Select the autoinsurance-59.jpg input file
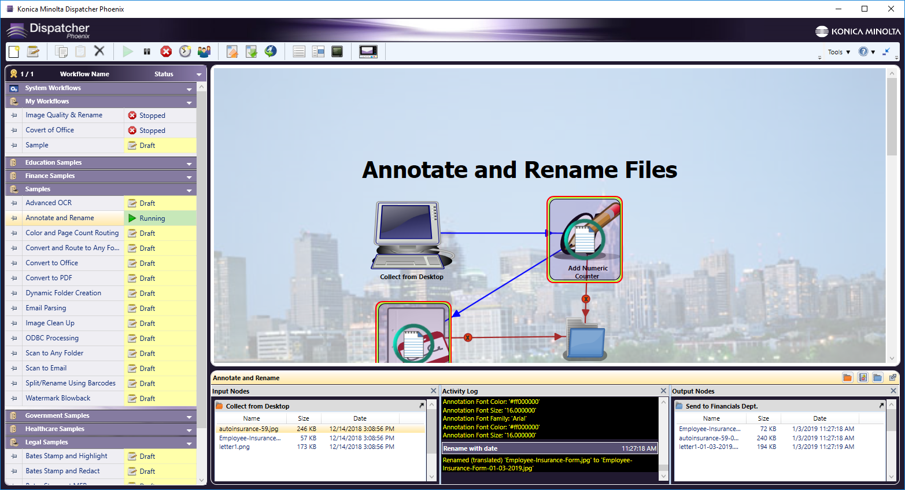 click(x=249, y=429)
